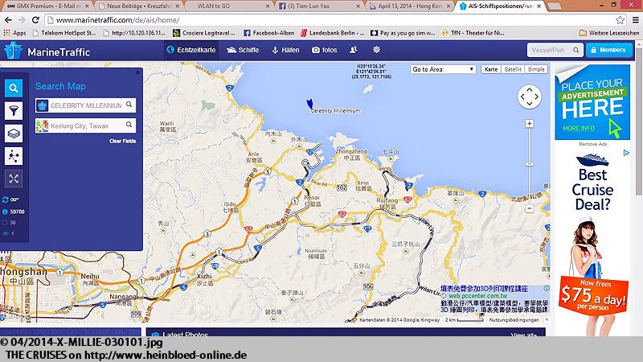Viewport: 643px width, 362px height.
Task: Select the Simple map type
Action: click(536, 69)
